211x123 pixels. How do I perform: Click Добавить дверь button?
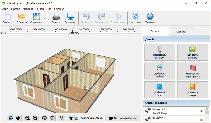[193, 90]
